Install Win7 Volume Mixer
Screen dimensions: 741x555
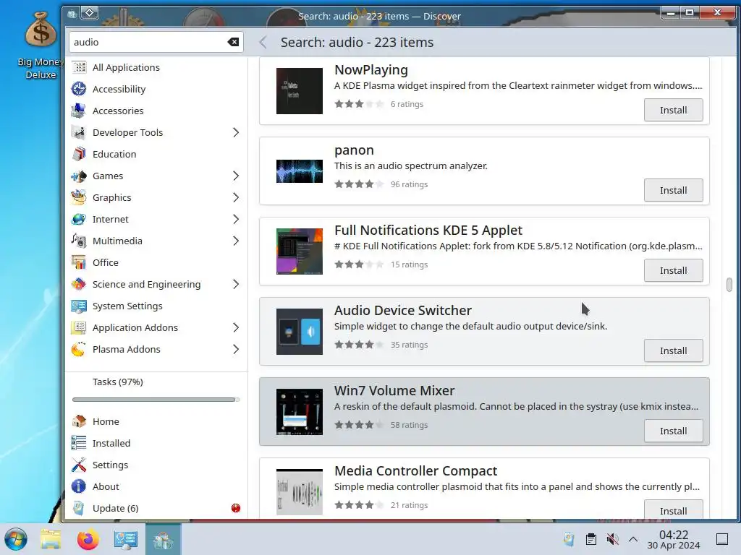[x=674, y=431]
